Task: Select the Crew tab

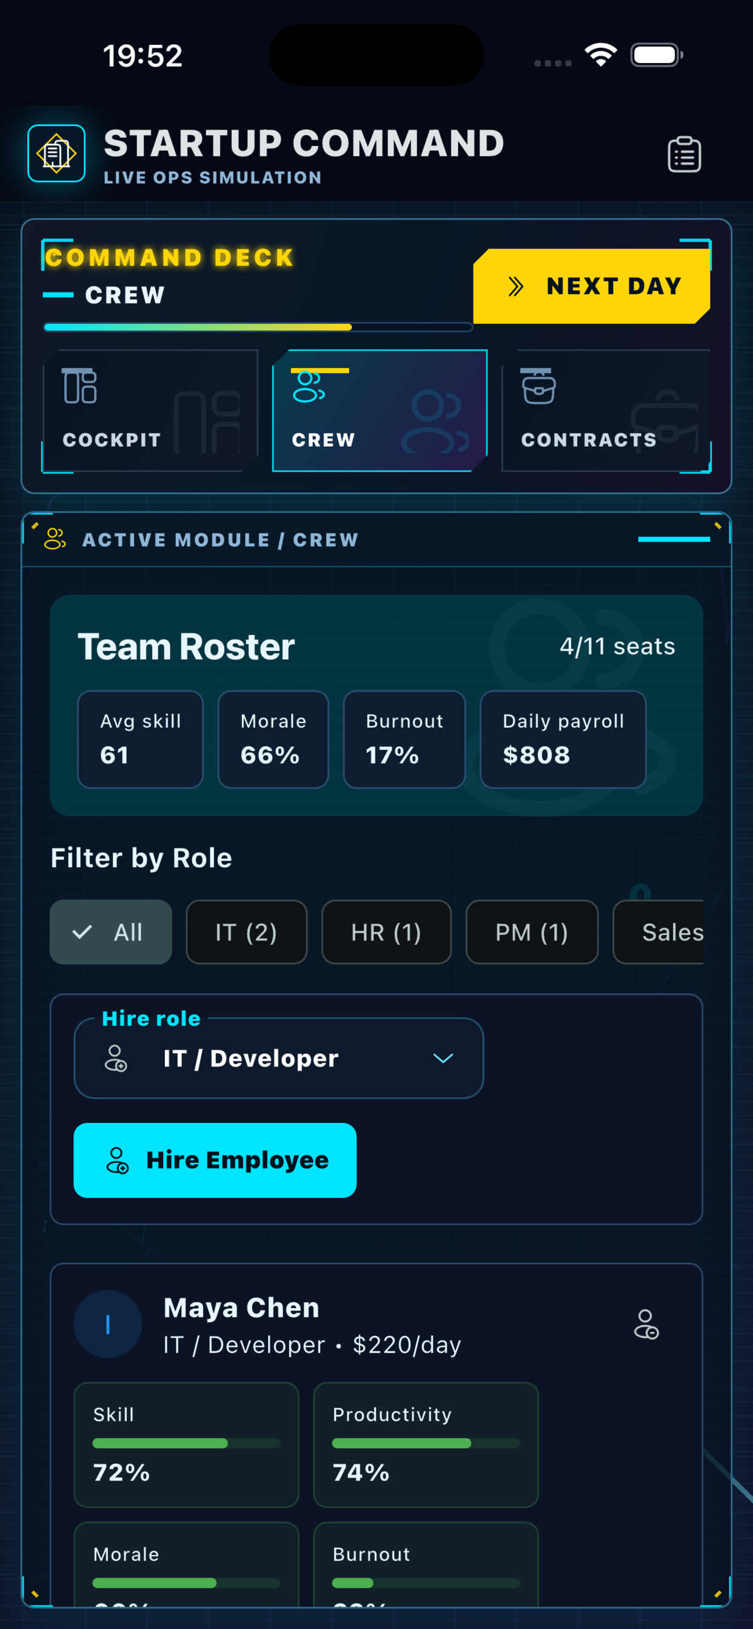Action: click(x=380, y=410)
